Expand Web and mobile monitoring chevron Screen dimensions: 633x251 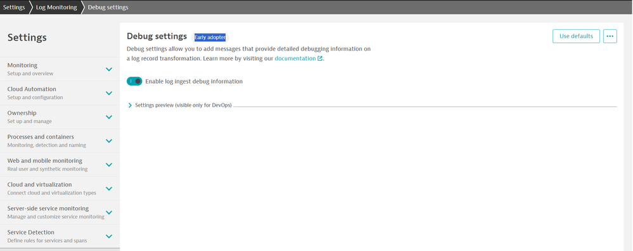[108, 164]
